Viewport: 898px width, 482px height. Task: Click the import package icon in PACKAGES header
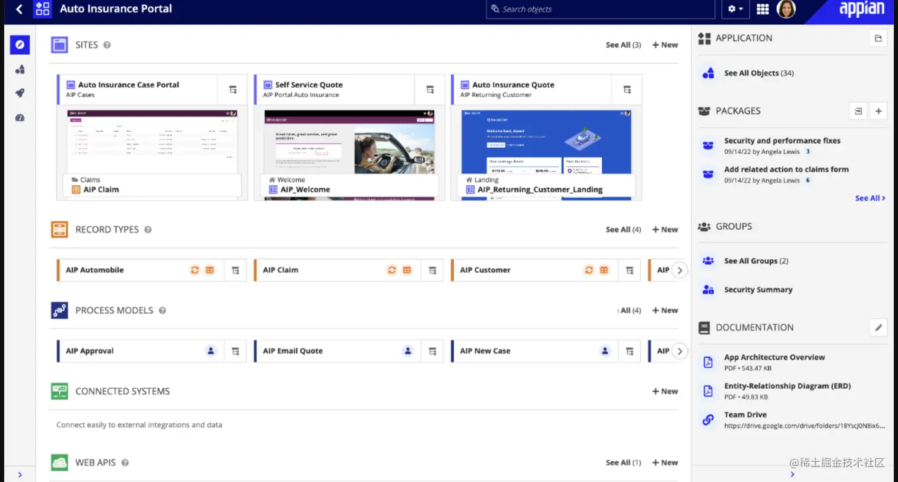click(858, 111)
